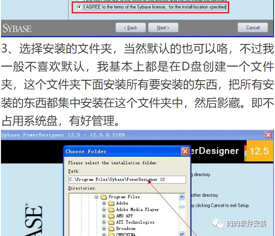Viewport: 275px width, 236px height.
Task: Click the Adobe Media Player folder icon
Action: pyautogui.click(x=112, y=210)
